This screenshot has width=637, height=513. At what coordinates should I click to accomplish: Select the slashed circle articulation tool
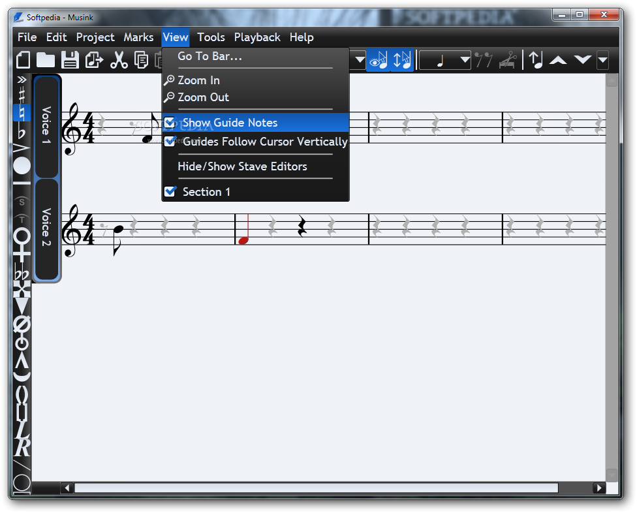point(22,325)
